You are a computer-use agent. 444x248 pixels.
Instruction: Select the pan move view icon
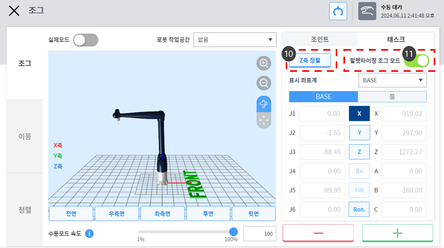point(264,120)
